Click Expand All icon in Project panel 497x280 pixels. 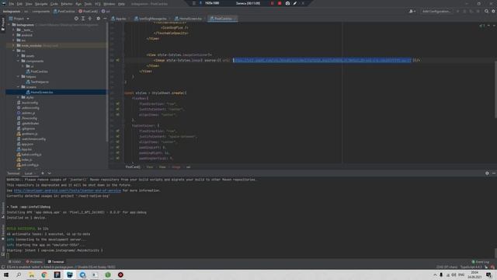[x=83, y=19]
